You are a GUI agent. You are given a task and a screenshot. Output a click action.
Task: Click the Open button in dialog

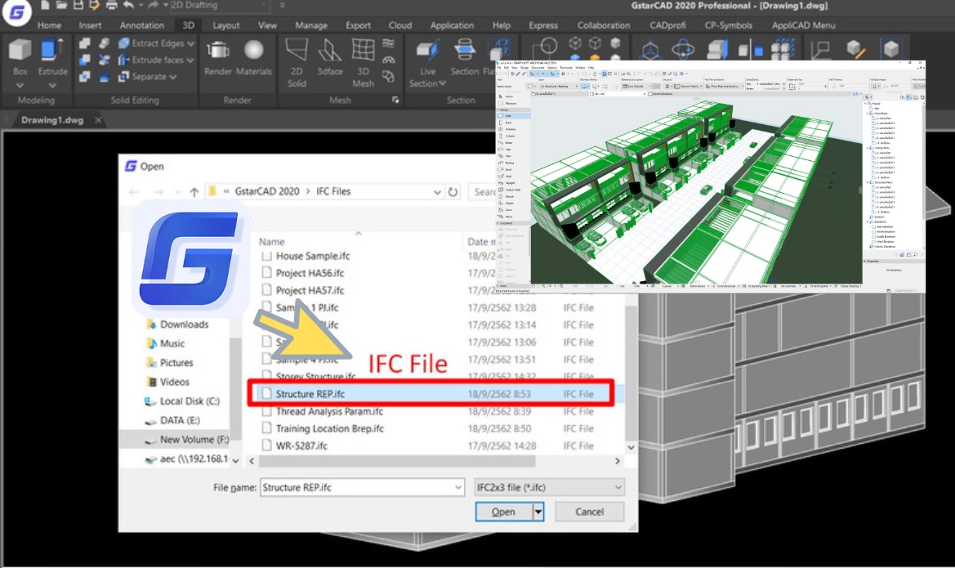point(504,512)
